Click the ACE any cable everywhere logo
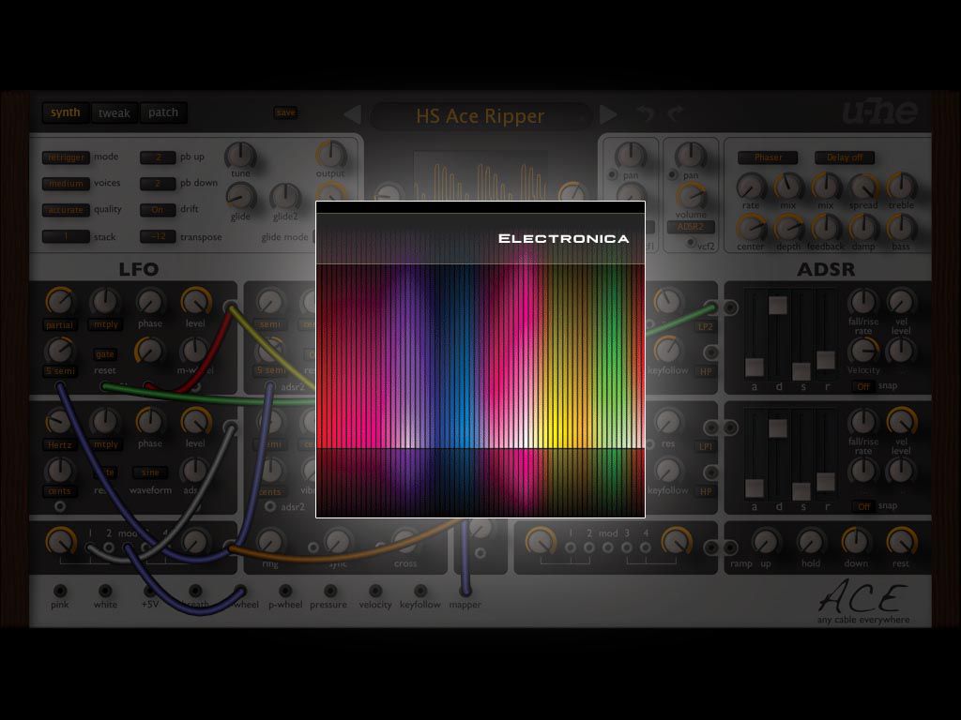 [863, 602]
